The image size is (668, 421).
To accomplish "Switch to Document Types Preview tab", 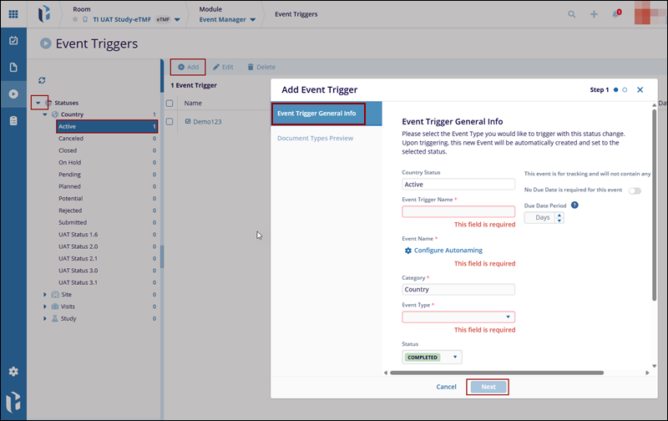I will [315, 138].
